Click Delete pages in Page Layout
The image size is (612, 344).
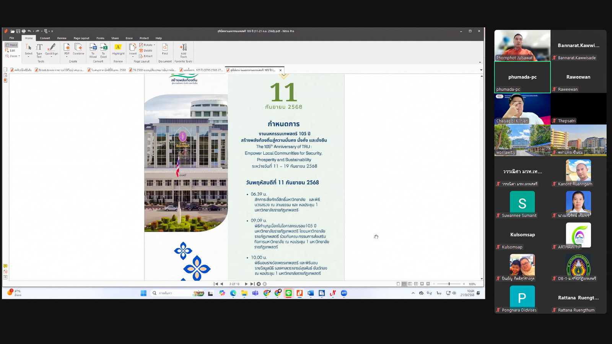146,50
